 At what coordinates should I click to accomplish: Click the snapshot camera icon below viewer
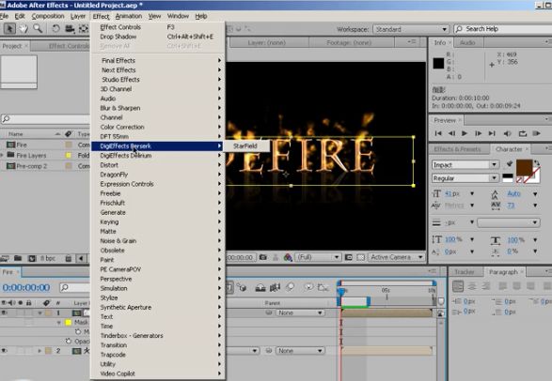pos(263,257)
